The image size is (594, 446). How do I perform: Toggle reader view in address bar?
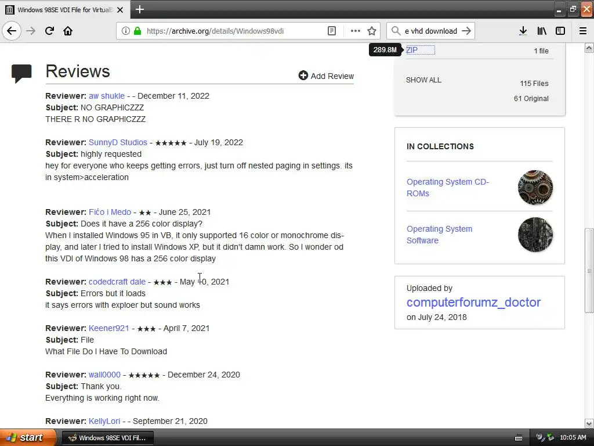(x=331, y=31)
